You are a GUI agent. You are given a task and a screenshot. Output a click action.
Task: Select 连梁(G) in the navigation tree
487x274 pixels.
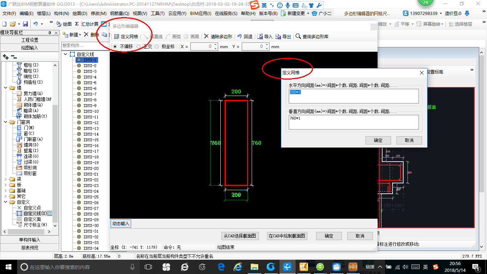tap(31, 156)
